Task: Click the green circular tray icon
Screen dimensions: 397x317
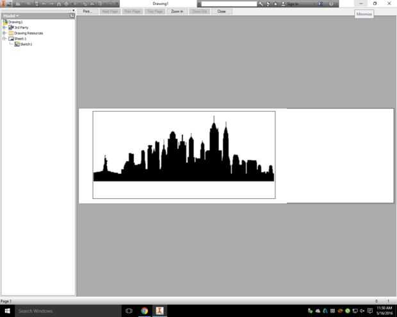Action: [348, 311]
